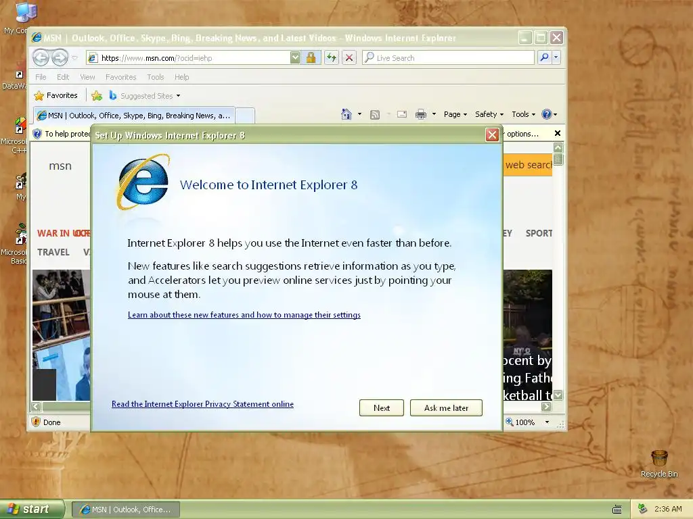Image resolution: width=693 pixels, height=519 pixels.
Task: Open the Edit menu
Action: tap(63, 77)
